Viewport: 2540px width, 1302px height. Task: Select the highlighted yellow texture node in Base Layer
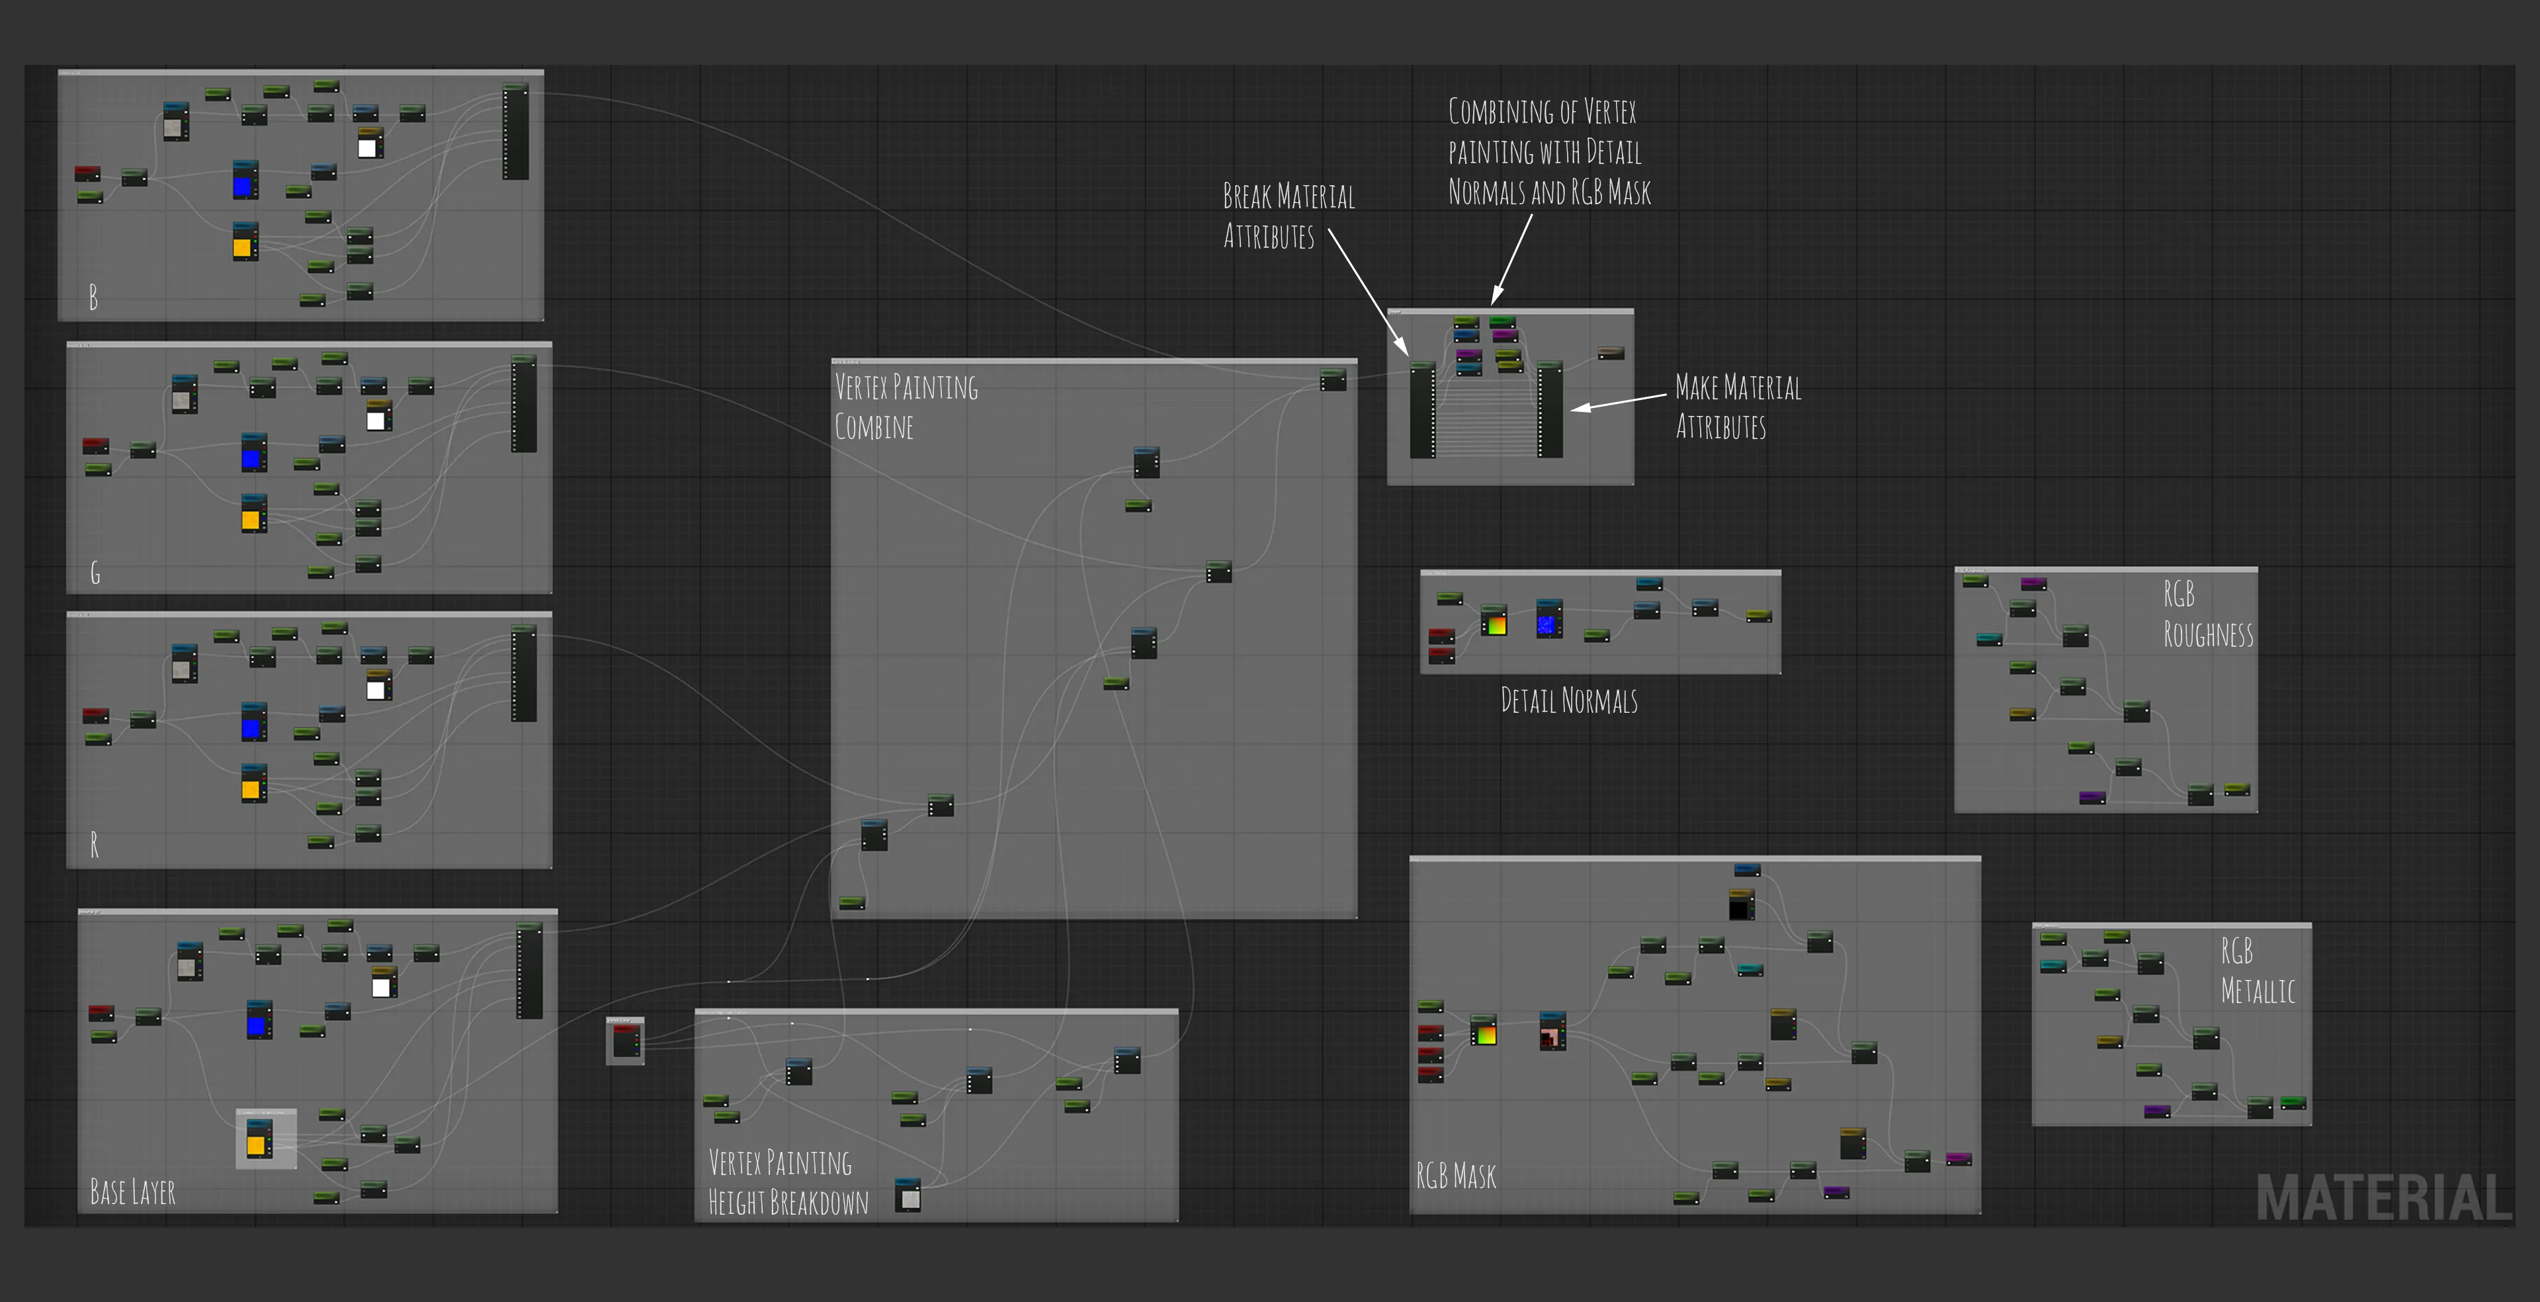[x=259, y=1139]
